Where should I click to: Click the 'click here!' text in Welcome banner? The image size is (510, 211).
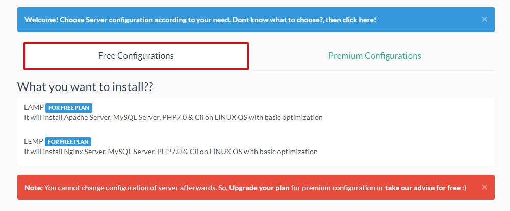(359, 20)
